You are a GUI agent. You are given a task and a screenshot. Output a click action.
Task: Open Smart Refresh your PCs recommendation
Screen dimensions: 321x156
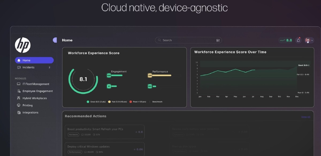tap(105, 132)
